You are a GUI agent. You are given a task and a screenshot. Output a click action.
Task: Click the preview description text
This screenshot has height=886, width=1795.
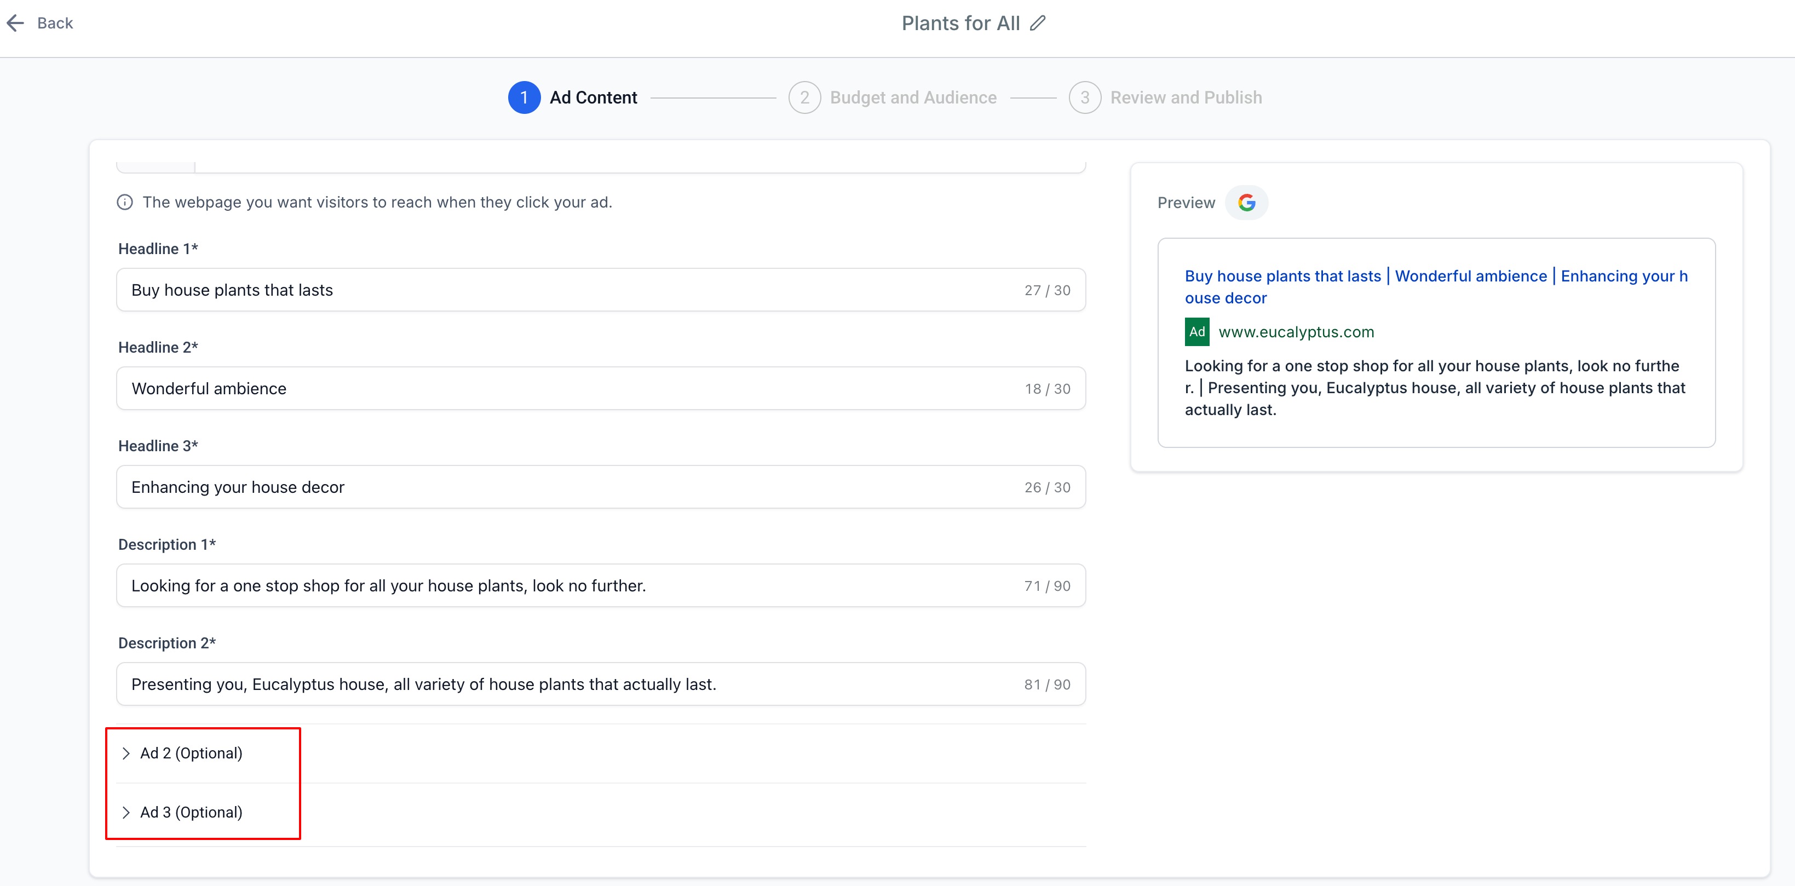(1435, 388)
